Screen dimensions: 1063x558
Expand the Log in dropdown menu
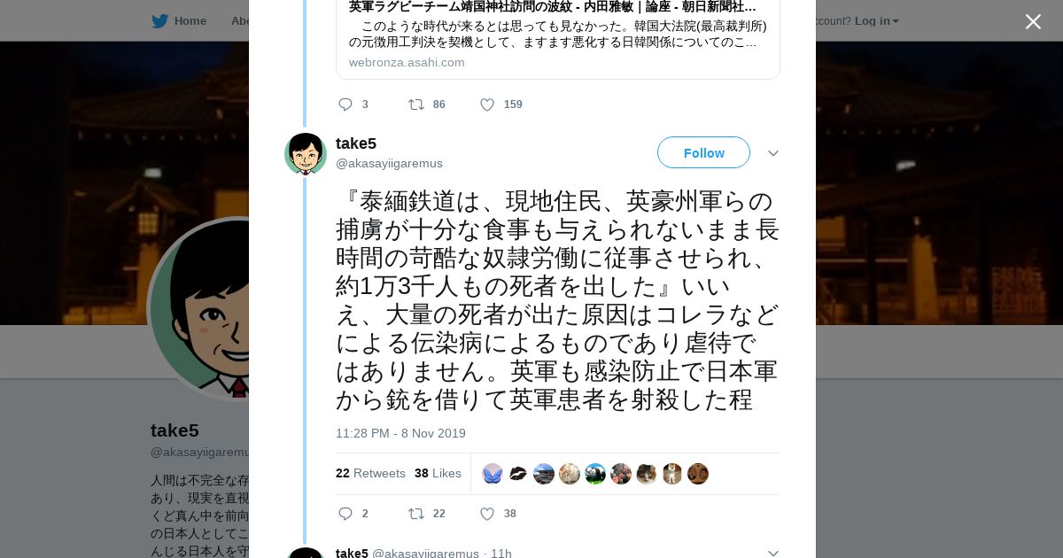point(876,20)
